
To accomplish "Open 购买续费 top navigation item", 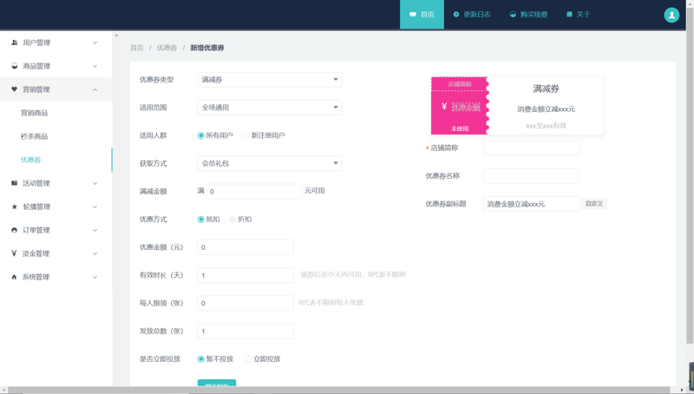I will (528, 15).
